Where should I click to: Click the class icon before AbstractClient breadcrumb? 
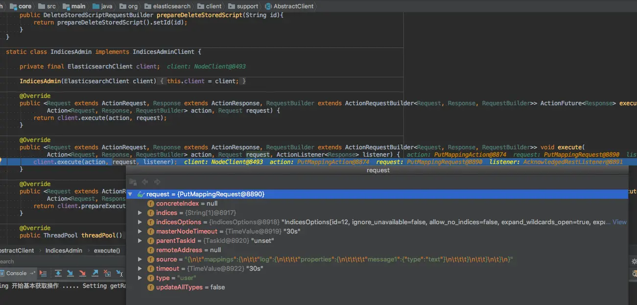(268, 6)
